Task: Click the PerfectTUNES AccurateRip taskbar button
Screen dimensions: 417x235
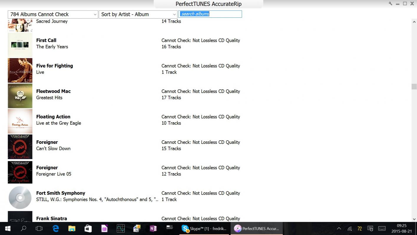Action: [x=257, y=229]
